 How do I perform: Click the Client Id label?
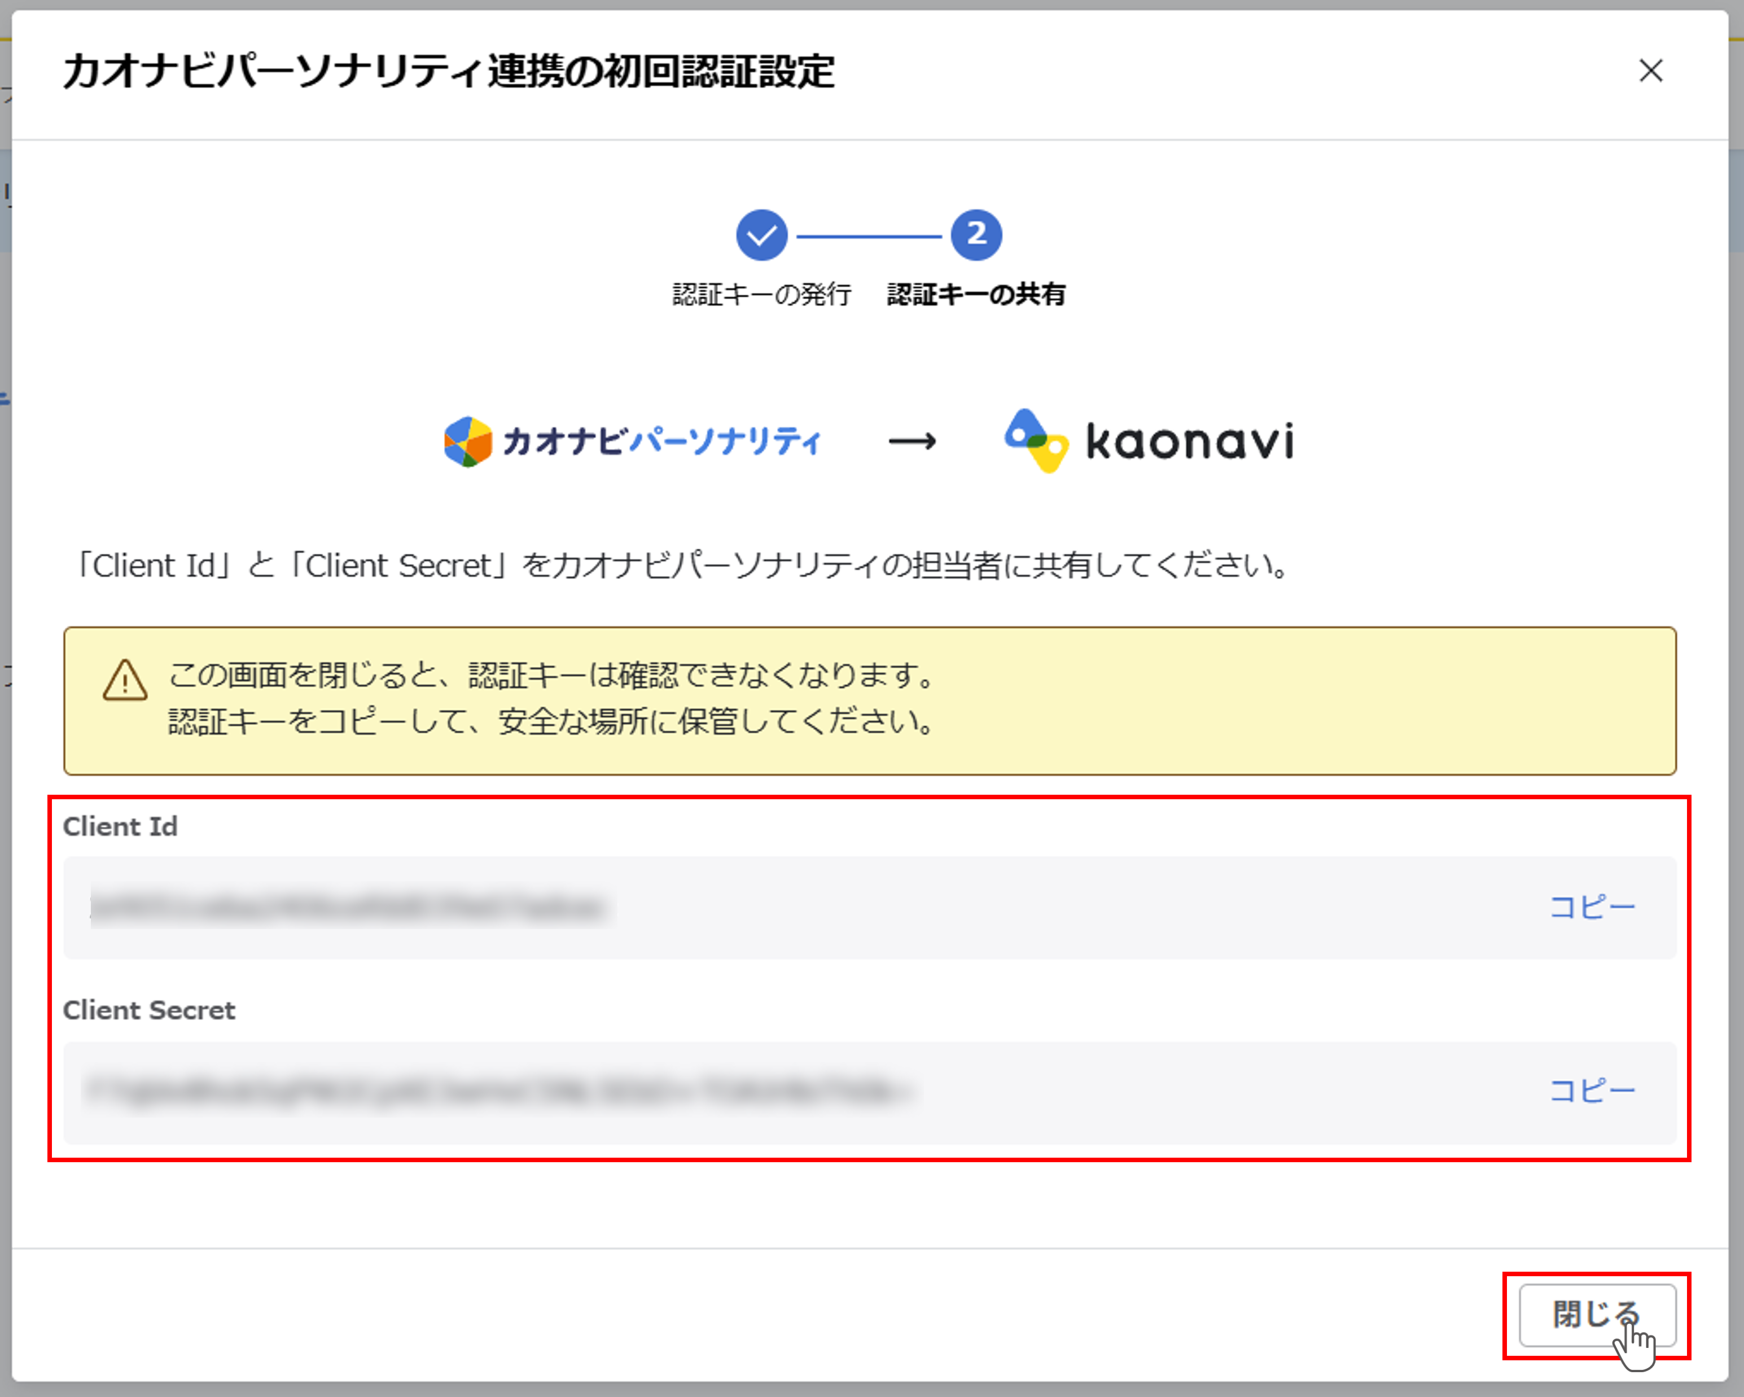tap(121, 826)
